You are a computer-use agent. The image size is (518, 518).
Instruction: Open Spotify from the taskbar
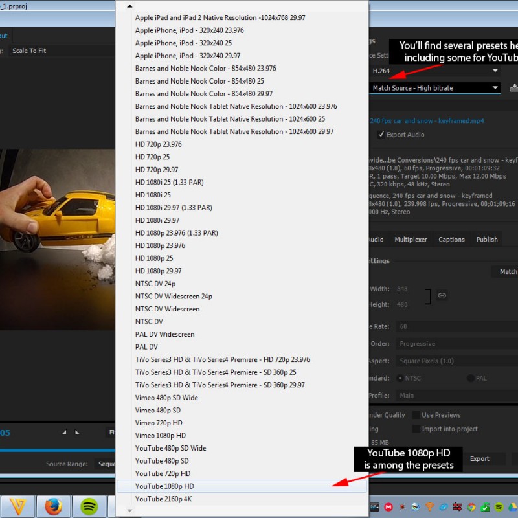[89, 506]
